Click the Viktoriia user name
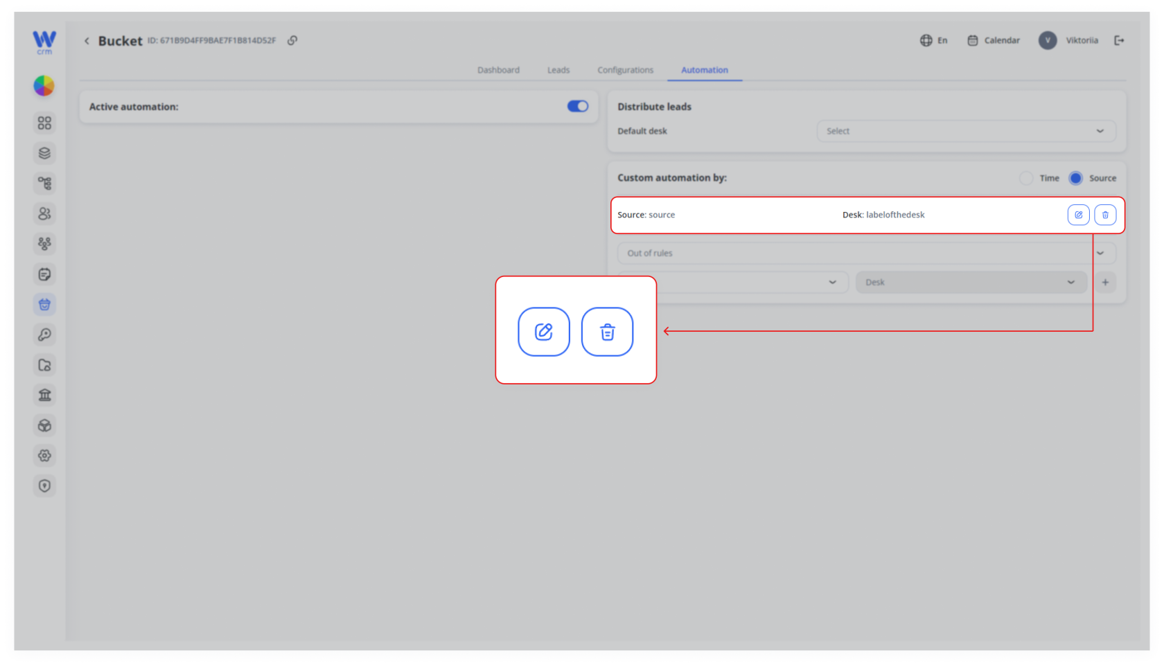This screenshot has height=667, width=1164. click(x=1082, y=40)
